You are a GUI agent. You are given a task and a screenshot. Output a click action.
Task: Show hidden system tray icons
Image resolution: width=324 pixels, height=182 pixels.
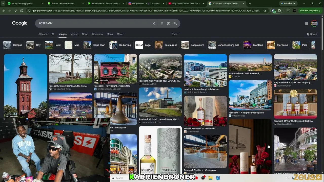tap(288, 178)
